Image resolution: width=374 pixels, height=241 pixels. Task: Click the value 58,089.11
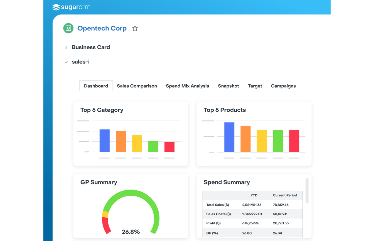[280, 214]
